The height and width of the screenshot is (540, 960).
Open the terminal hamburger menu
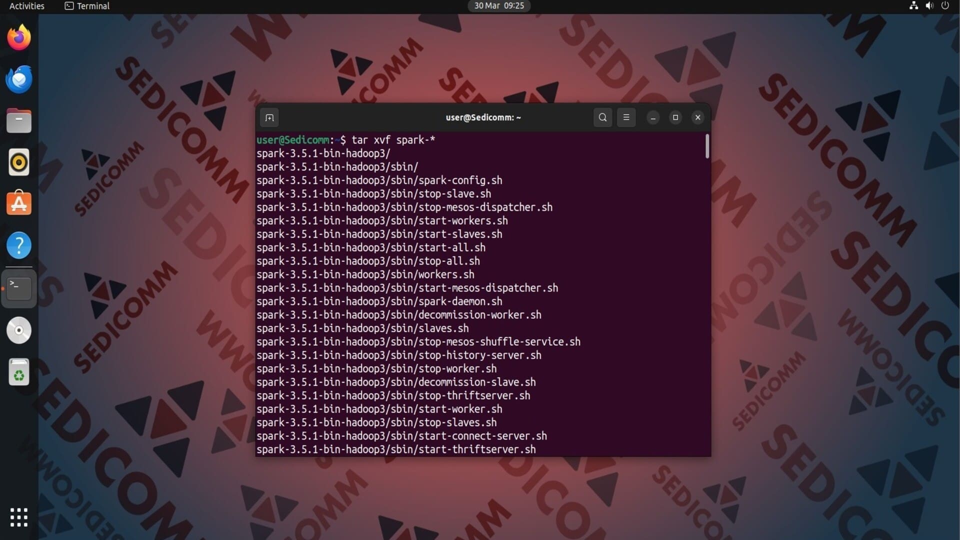(626, 117)
